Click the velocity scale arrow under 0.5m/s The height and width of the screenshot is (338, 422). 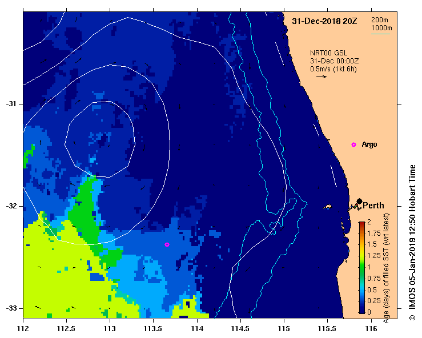pyautogui.click(x=321, y=77)
